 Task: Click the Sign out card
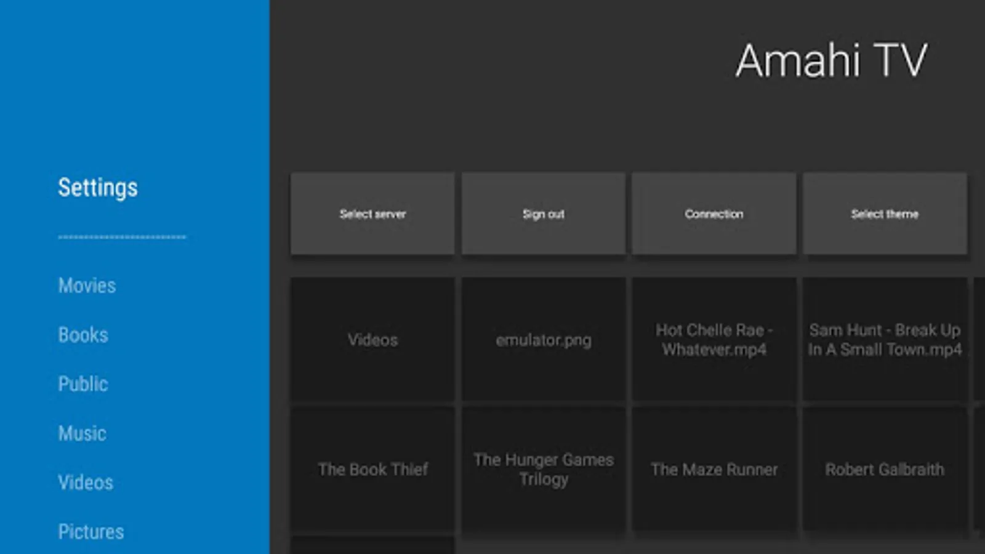pyautogui.click(x=544, y=214)
